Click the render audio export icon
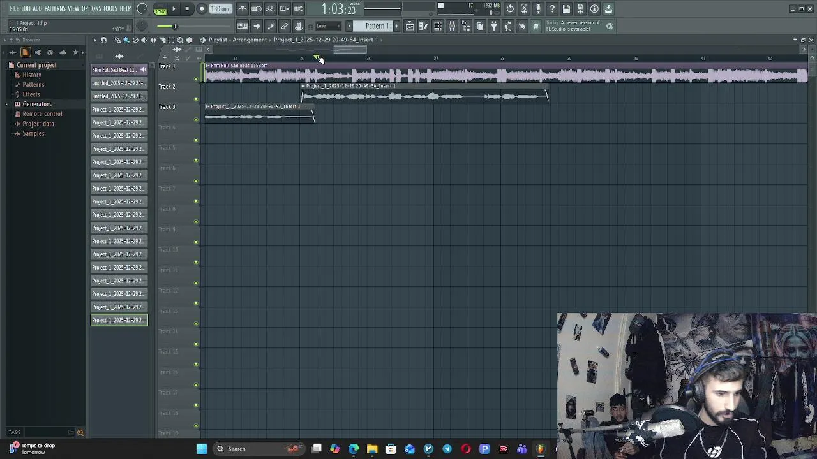817x459 pixels. [580, 9]
